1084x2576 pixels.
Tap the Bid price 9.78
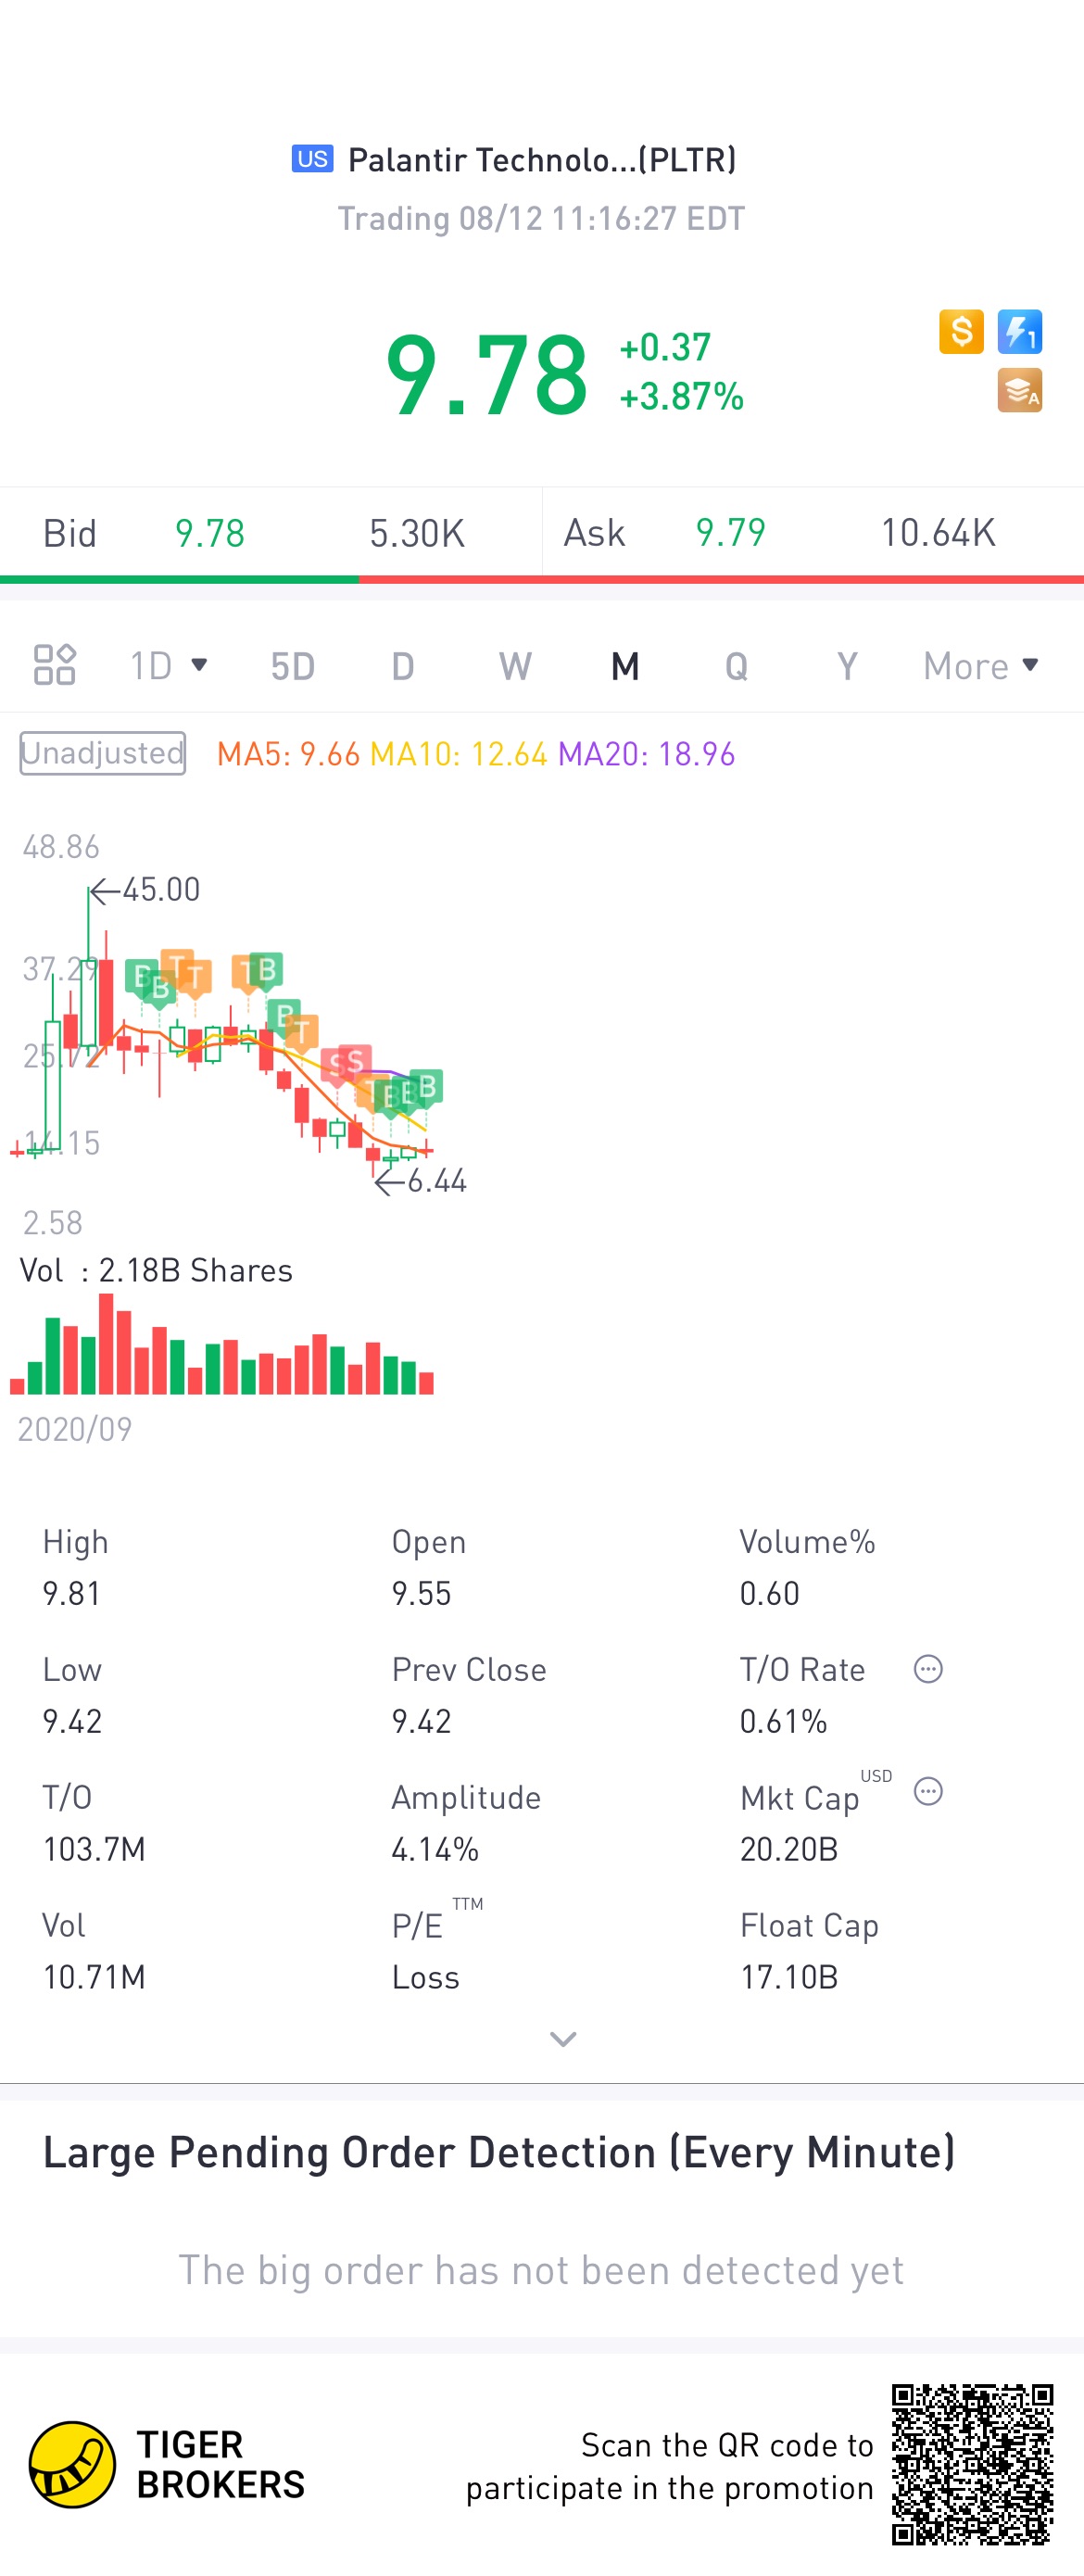coord(210,533)
